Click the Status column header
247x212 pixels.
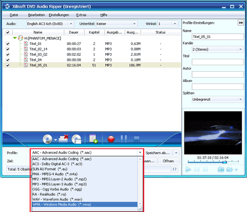[x=161, y=32]
